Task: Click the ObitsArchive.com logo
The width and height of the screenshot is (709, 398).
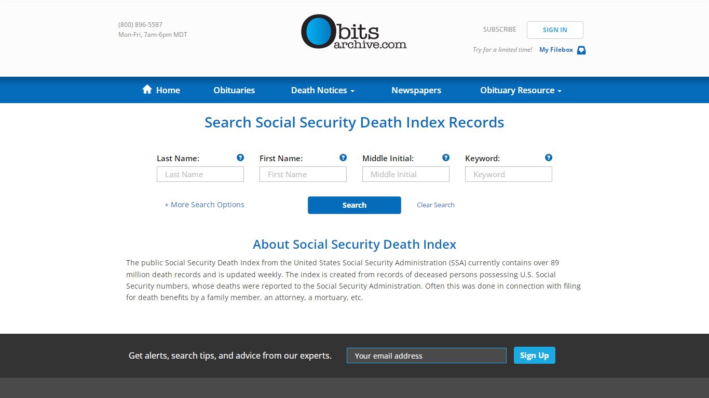Action: click(354, 32)
